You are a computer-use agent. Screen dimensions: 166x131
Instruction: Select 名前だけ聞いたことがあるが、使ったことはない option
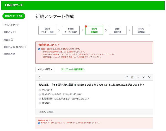point(40,99)
